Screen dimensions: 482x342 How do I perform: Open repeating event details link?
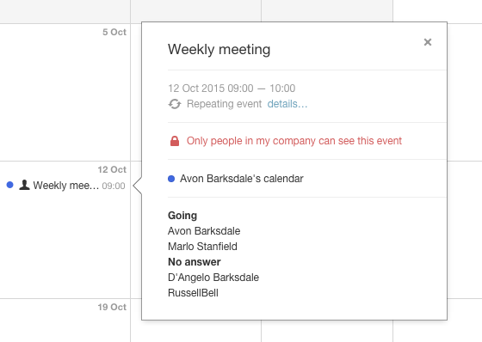point(287,104)
